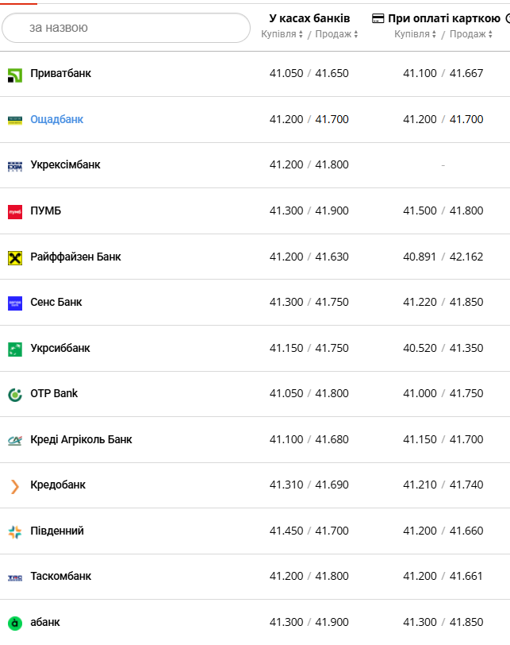Click the Сенс Банк logo icon
This screenshot has width=510, height=645.
14,303
